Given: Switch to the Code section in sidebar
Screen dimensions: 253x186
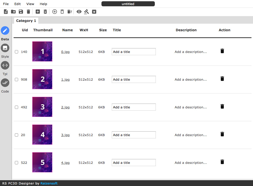Looking at the screenshot, I should (5, 83).
